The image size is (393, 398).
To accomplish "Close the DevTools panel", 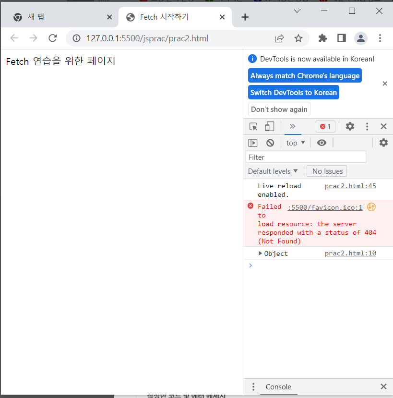I will [x=383, y=126].
